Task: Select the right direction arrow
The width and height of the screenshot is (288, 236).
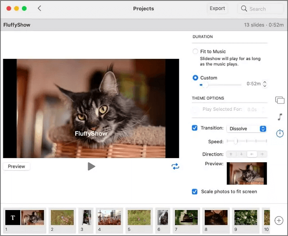Action: pos(262,154)
